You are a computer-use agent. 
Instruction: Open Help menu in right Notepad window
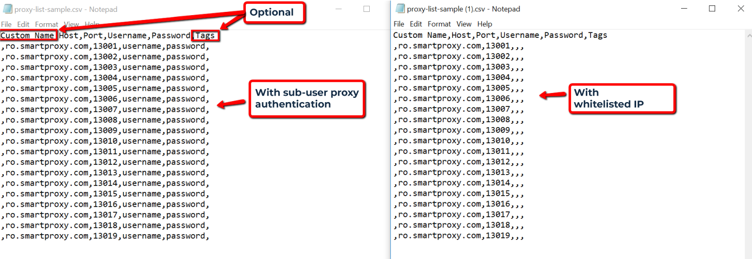point(485,24)
